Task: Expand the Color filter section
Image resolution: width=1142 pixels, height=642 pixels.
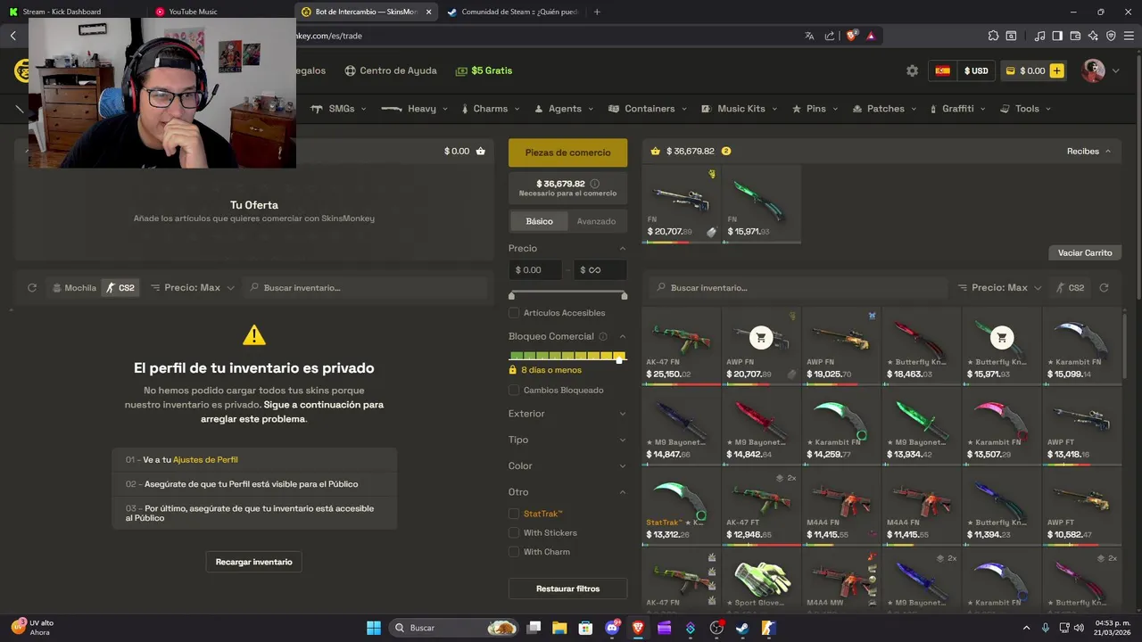Action: tap(567, 465)
